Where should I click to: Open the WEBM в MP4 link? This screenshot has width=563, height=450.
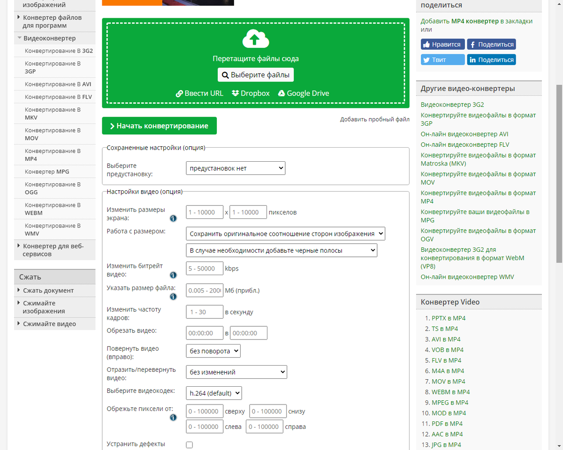[451, 392]
